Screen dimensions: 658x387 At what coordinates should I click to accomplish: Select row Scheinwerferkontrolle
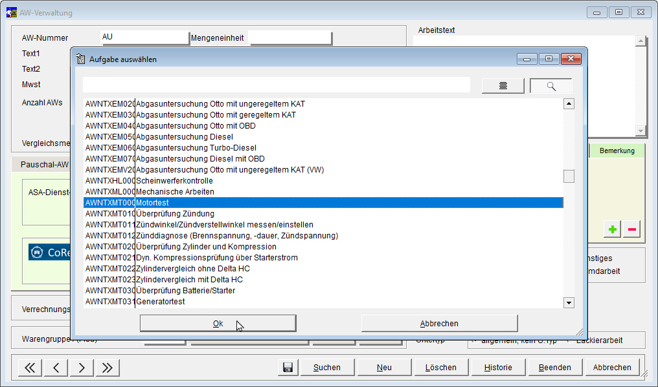[323, 180]
